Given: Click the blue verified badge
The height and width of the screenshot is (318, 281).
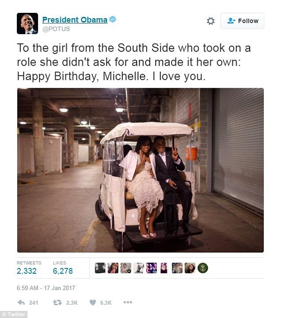Looking at the screenshot, I should pos(113,20).
